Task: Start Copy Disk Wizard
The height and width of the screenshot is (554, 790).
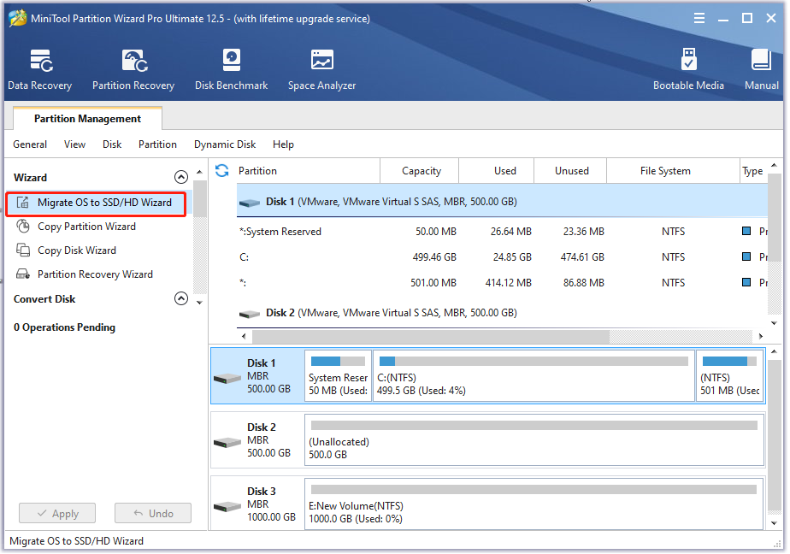Action: click(77, 250)
